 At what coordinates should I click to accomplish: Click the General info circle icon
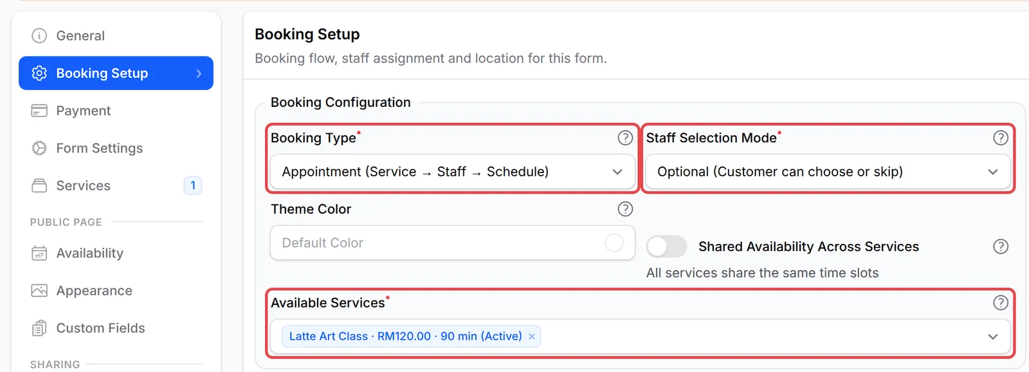[x=39, y=35]
